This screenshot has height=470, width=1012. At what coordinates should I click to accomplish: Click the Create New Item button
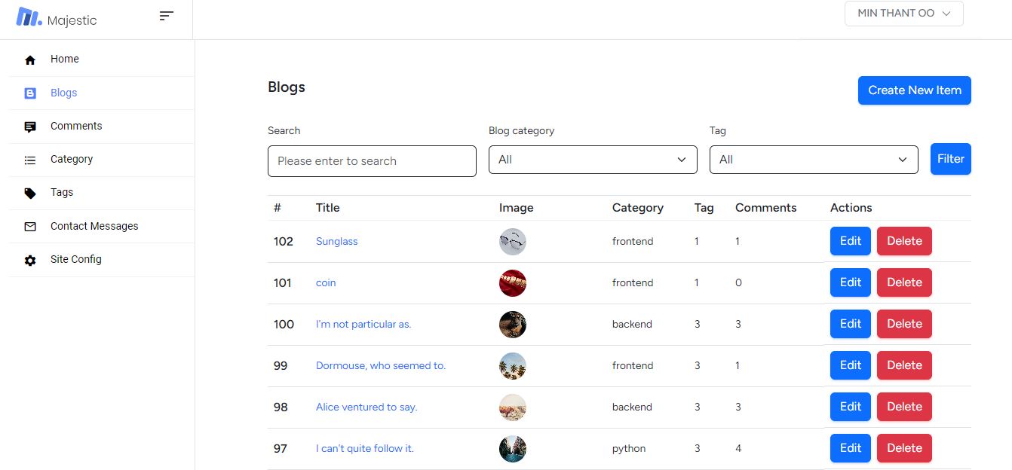[914, 90]
